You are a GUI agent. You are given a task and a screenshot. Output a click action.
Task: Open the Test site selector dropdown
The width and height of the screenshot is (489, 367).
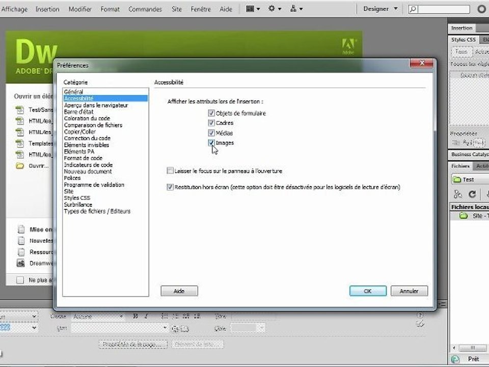point(470,179)
